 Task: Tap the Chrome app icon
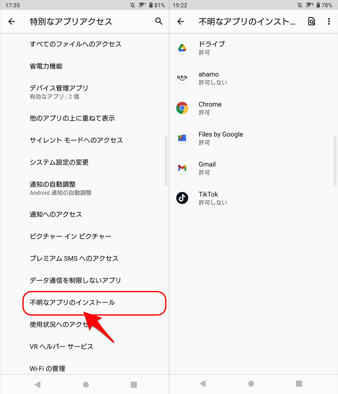(x=182, y=108)
